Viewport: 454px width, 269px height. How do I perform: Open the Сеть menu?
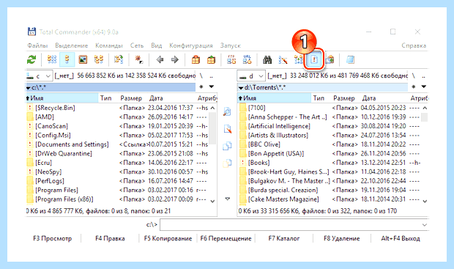[x=137, y=45]
